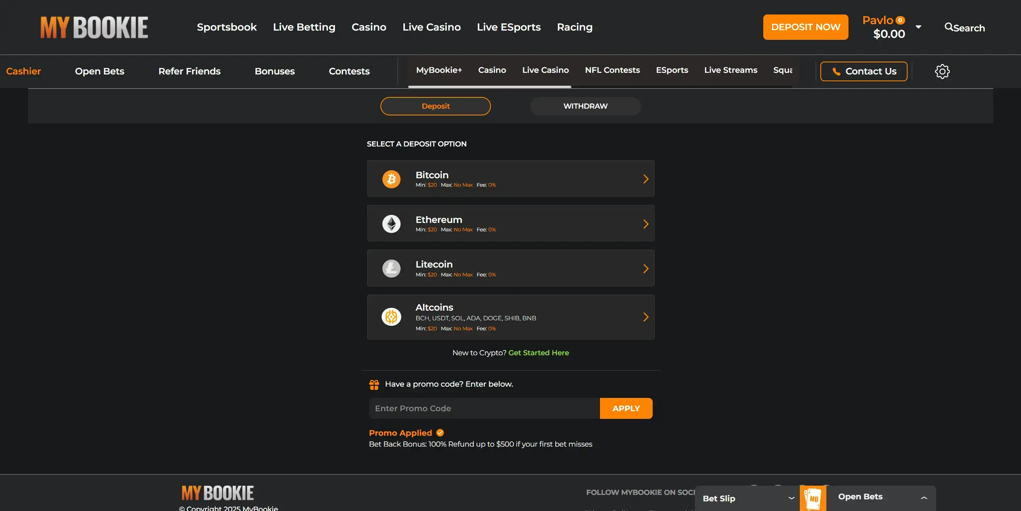Click the Altcoins circular icon
The image size is (1021, 511).
click(391, 317)
